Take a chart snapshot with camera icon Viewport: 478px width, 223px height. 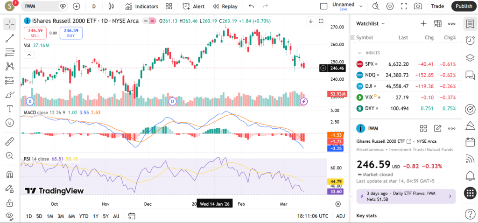(x=418, y=7)
